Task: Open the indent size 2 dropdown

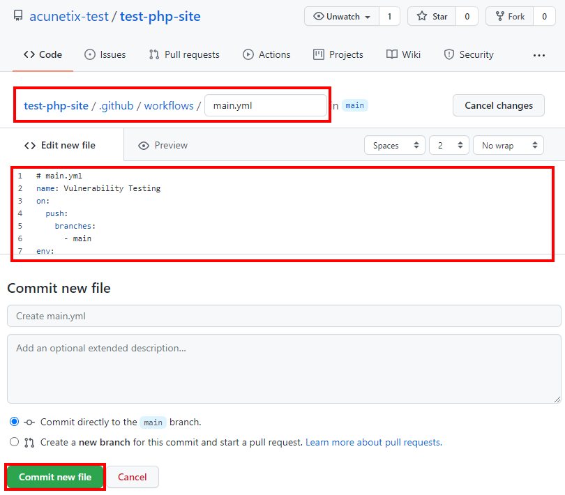Action: pyautogui.click(x=449, y=146)
